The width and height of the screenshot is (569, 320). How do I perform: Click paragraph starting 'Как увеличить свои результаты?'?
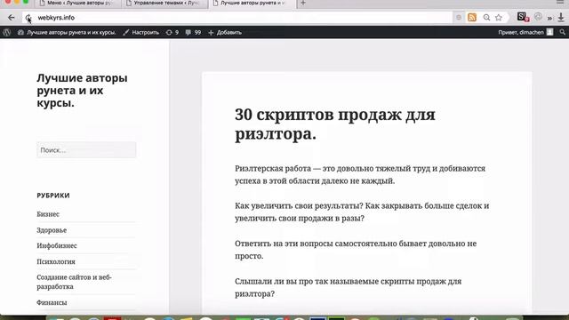click(x=362, y=212)
